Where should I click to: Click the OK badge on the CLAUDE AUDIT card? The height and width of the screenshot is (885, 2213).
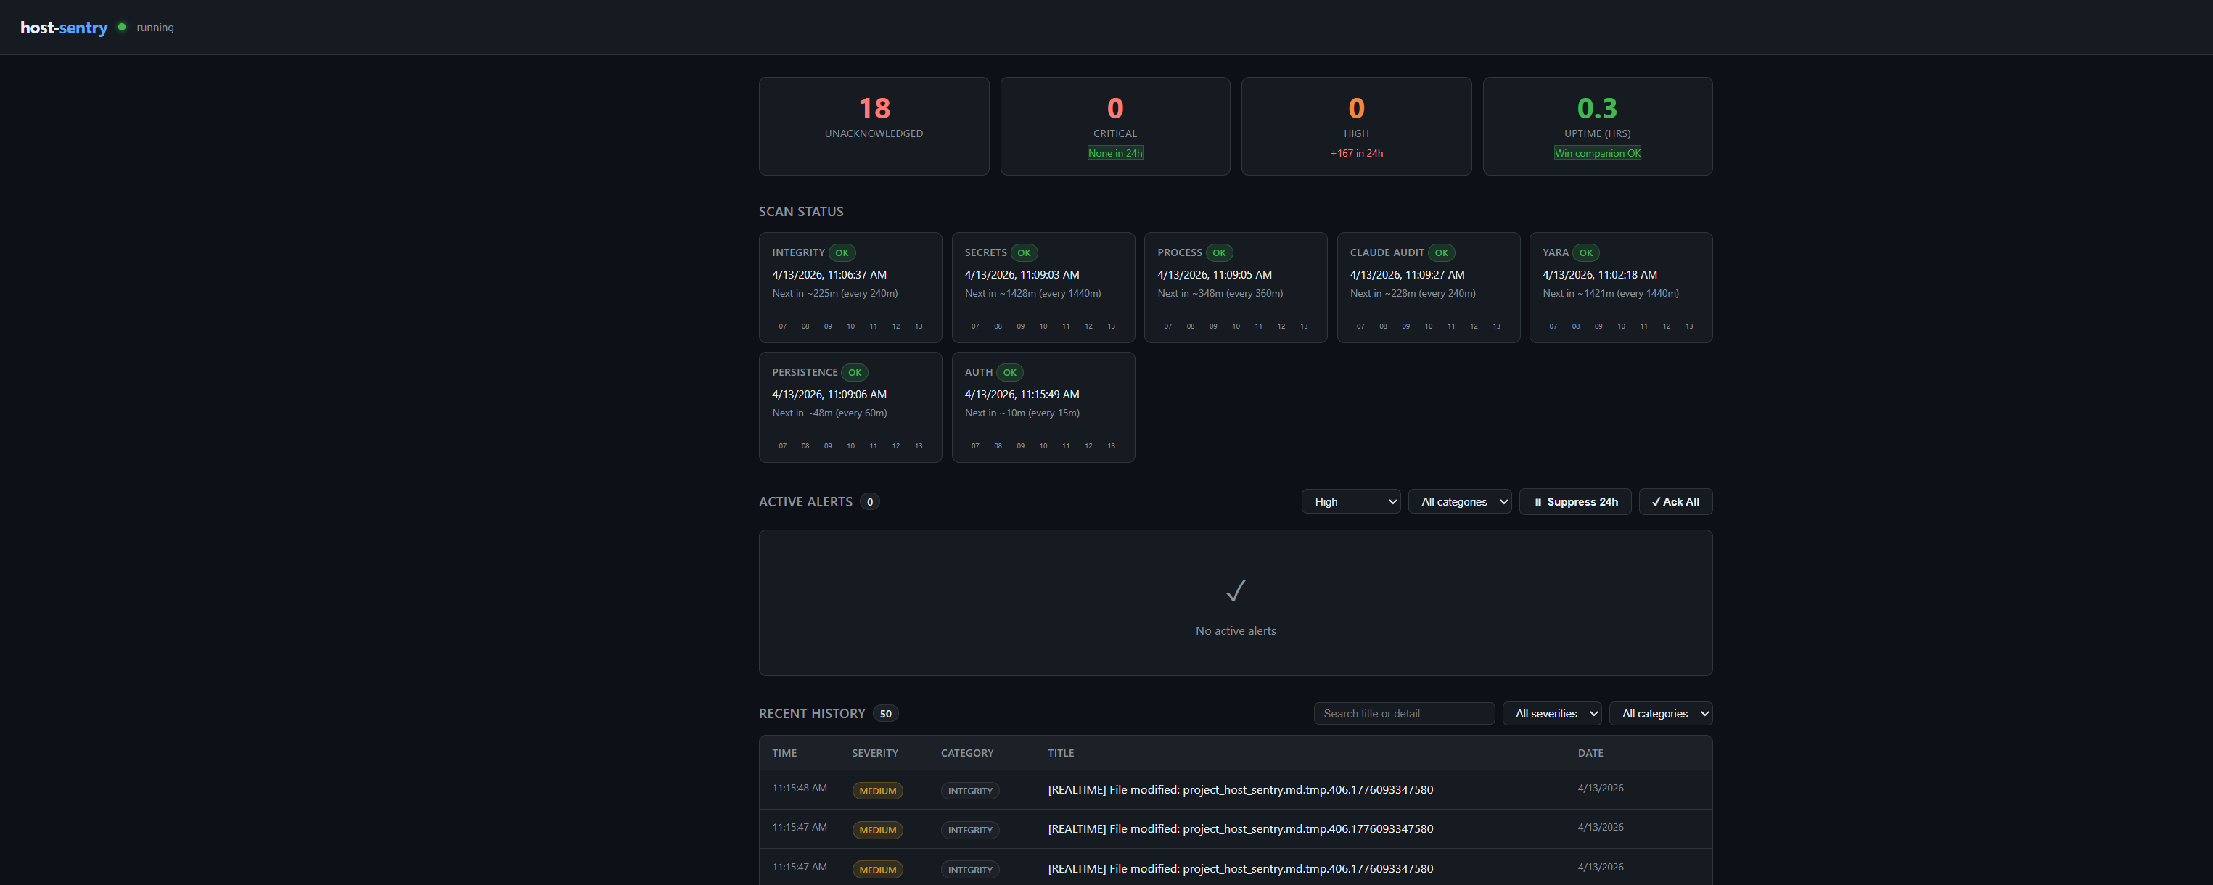1442,252
